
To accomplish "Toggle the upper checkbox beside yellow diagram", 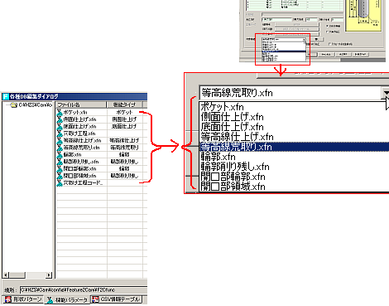I will (328, 26).
